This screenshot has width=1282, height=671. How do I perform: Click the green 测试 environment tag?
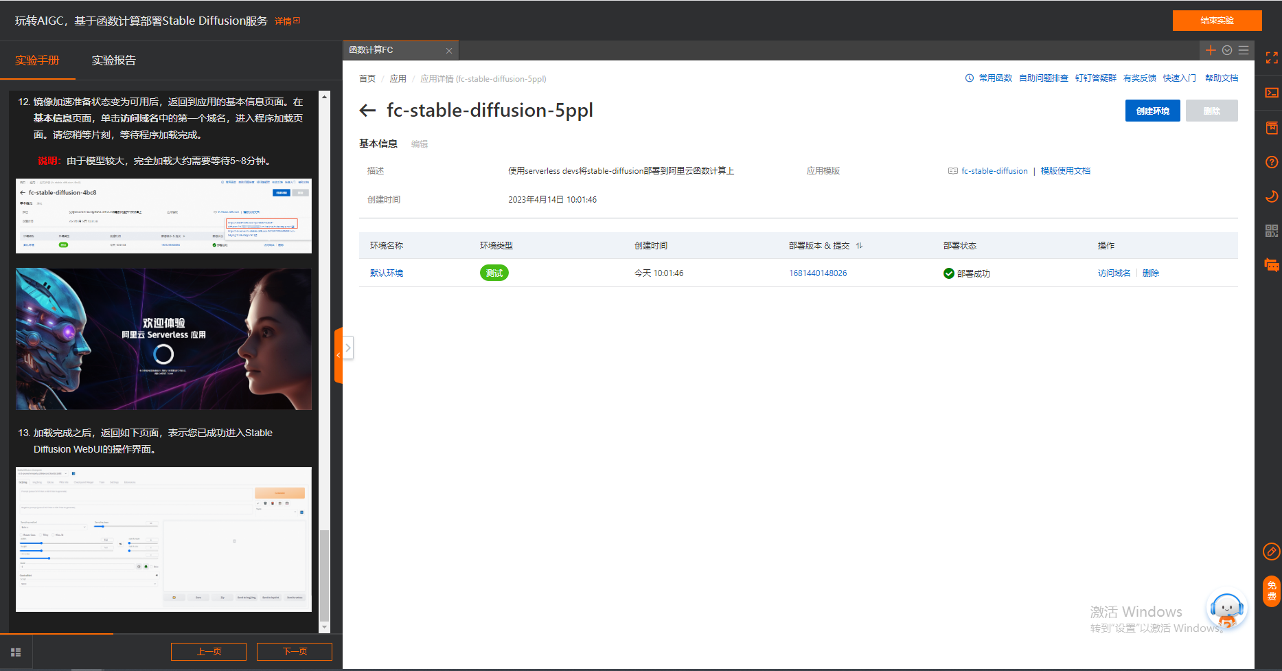[x=494, y=273]
